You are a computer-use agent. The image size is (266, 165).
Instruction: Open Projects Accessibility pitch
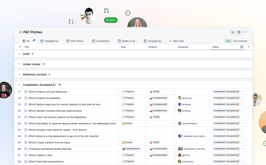(44, 98)
